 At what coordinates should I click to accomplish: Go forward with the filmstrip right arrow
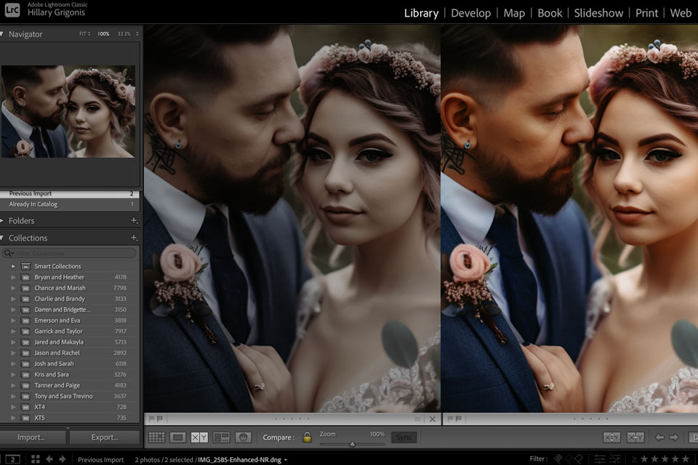63,459
